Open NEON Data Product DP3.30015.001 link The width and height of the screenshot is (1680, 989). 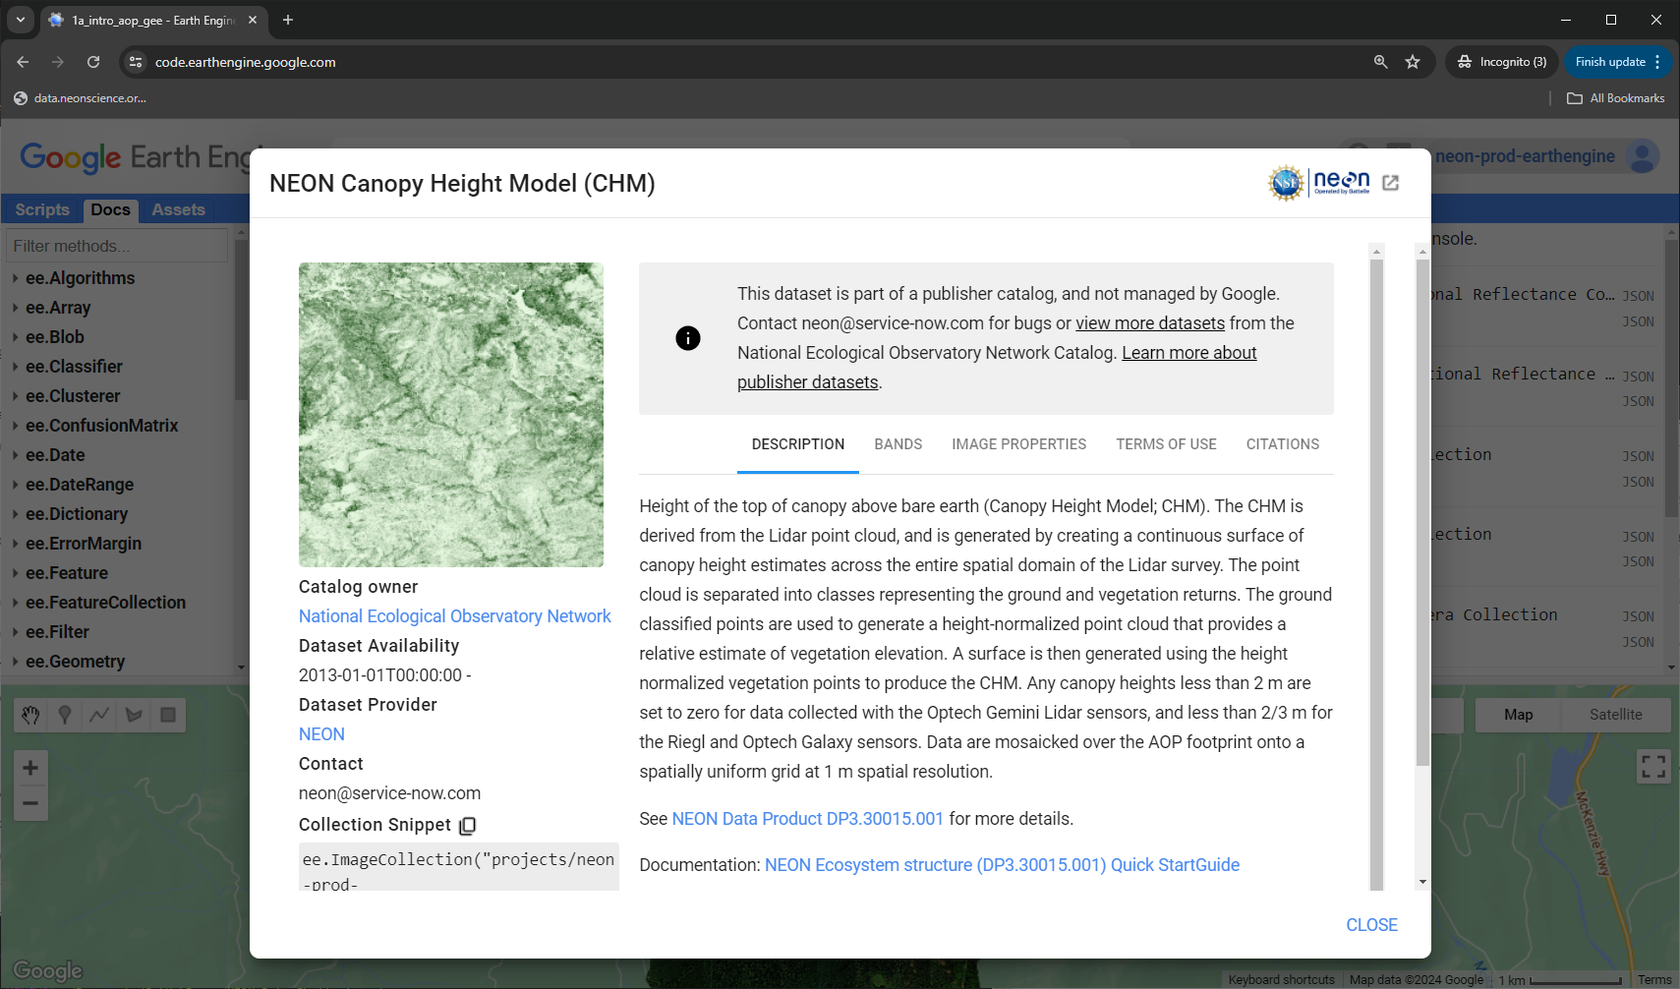(x=808, y=819)
